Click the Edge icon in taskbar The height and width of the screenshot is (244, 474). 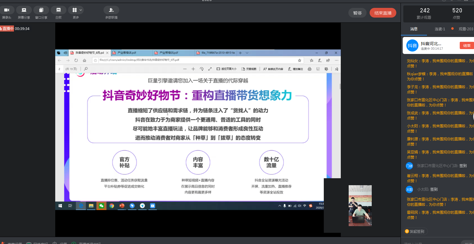[x=81, y=206]
